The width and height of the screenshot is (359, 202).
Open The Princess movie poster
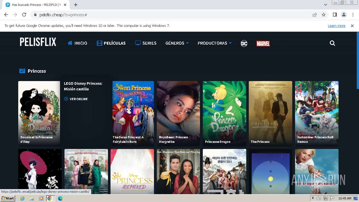(270, 113)
